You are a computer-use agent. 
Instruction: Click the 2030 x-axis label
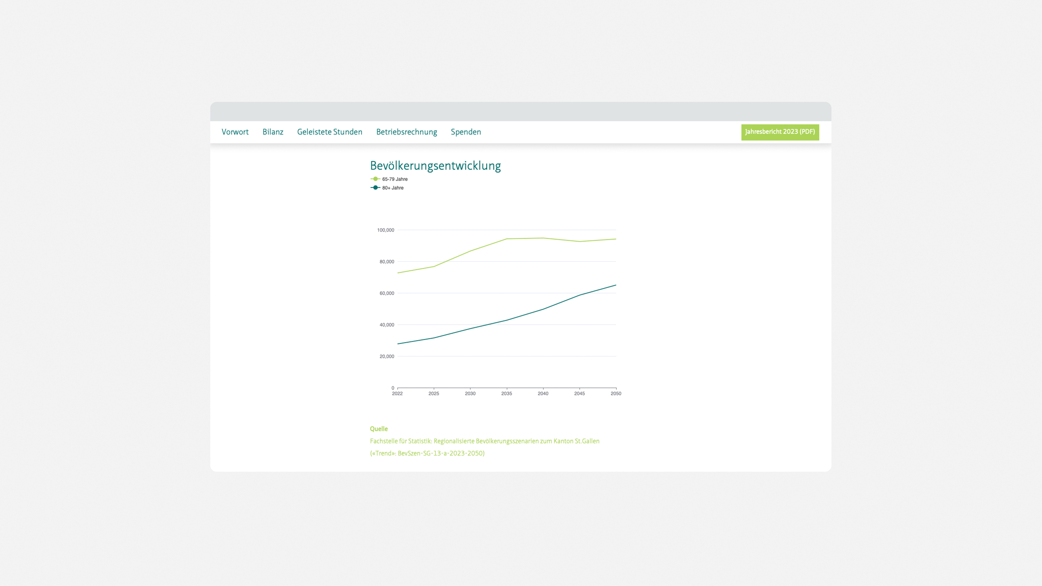tap(470, 393)
